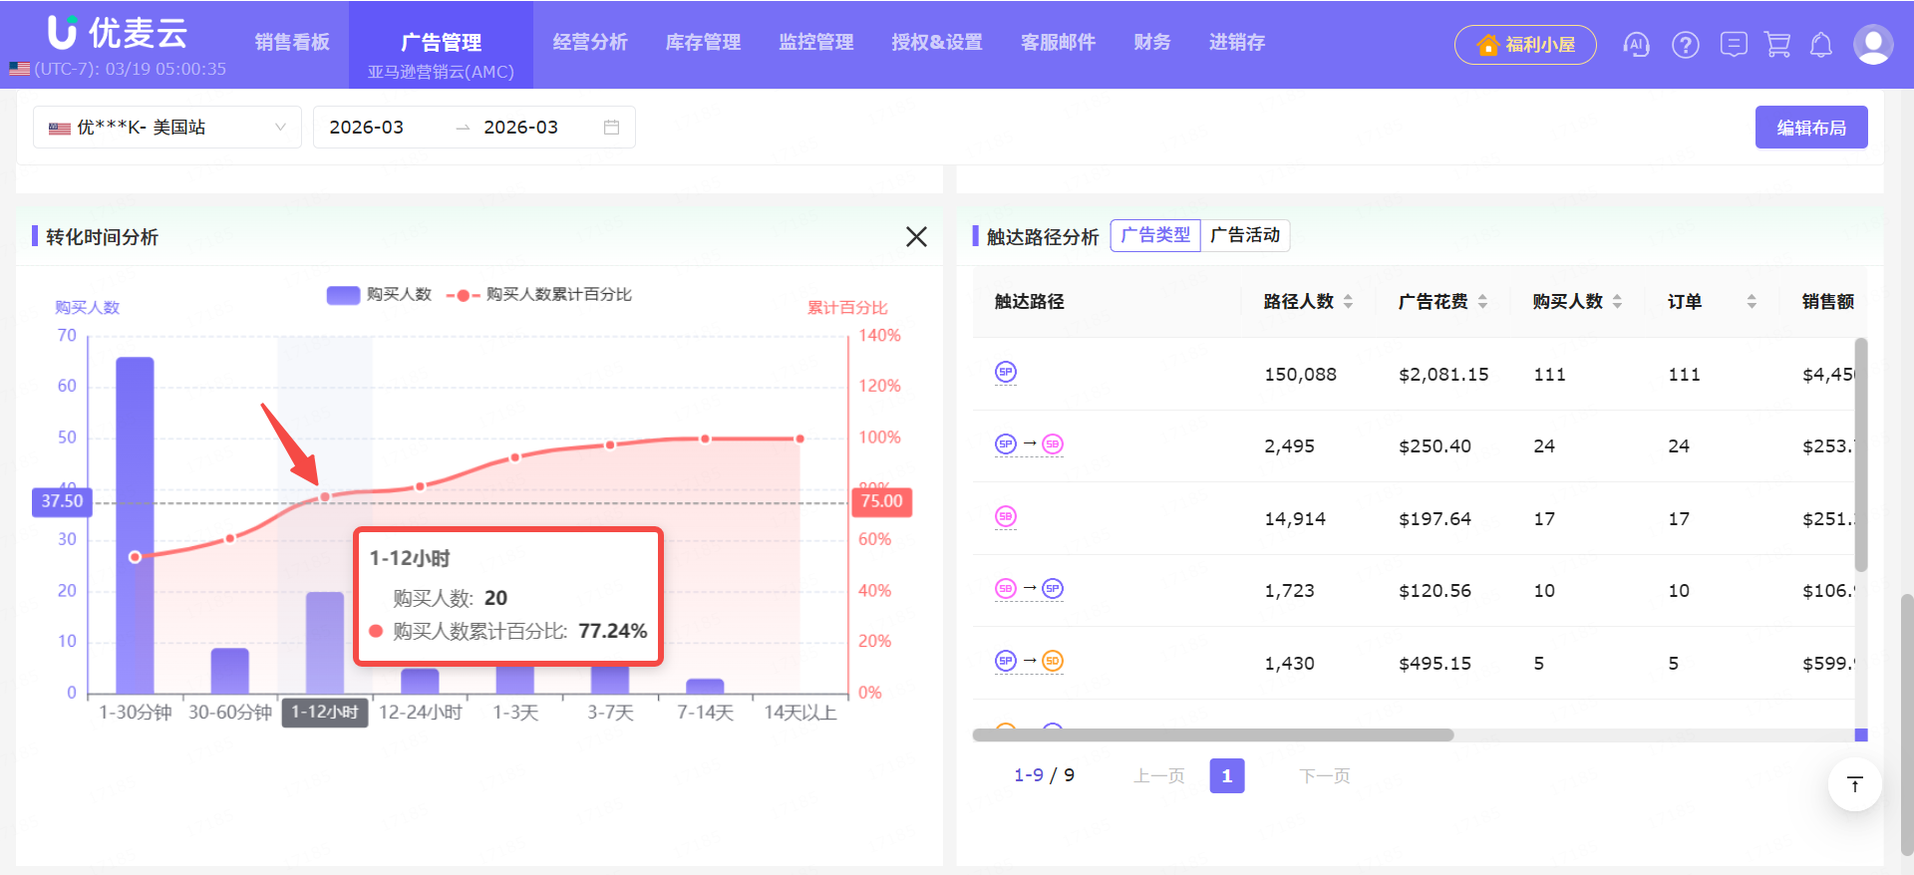1914x875 pixels.
Task: Click the 1-30分钟 bar in chart
Action: 135,525
